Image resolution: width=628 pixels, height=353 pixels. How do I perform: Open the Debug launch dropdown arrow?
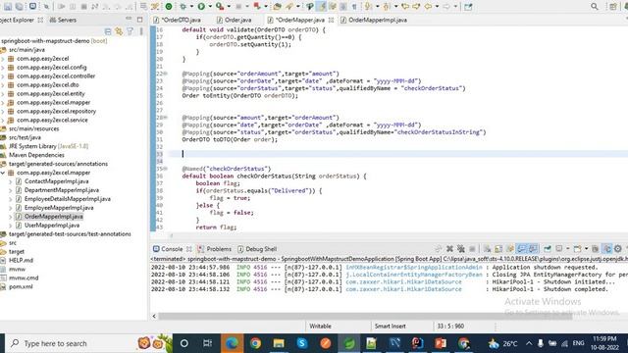191,7
